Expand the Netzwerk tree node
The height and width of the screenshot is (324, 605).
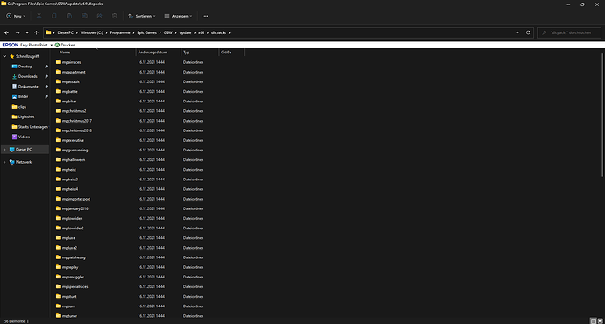(x=4, y=162)
